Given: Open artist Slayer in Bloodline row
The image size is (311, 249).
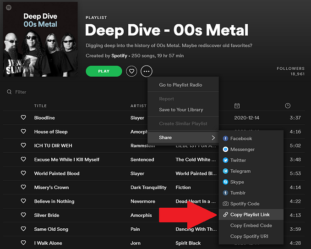Looking at the screenshot, I should [137, 118].
